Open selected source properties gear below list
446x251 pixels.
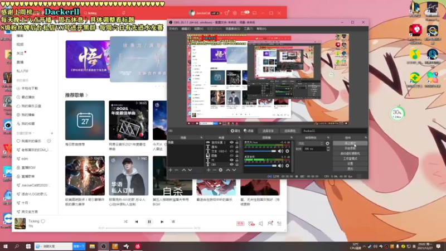[221, 170]
